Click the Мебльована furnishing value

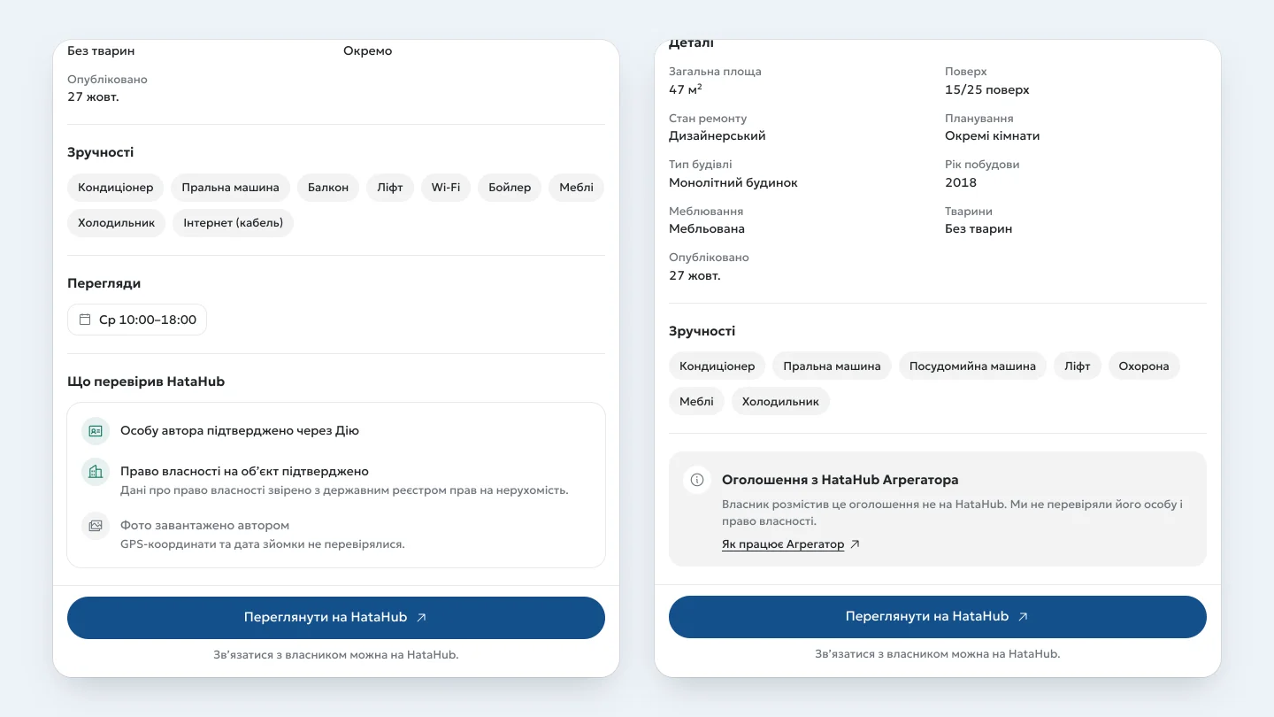707,228
